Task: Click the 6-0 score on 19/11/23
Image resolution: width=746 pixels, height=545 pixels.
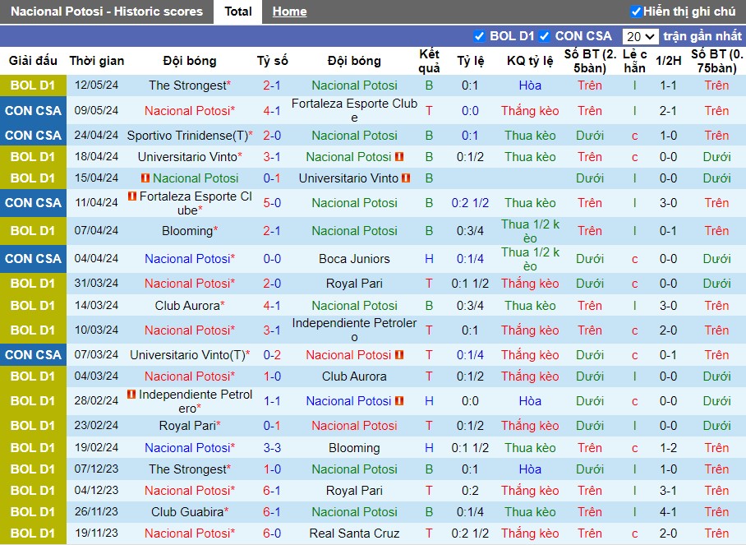Action: coord(272,533)
